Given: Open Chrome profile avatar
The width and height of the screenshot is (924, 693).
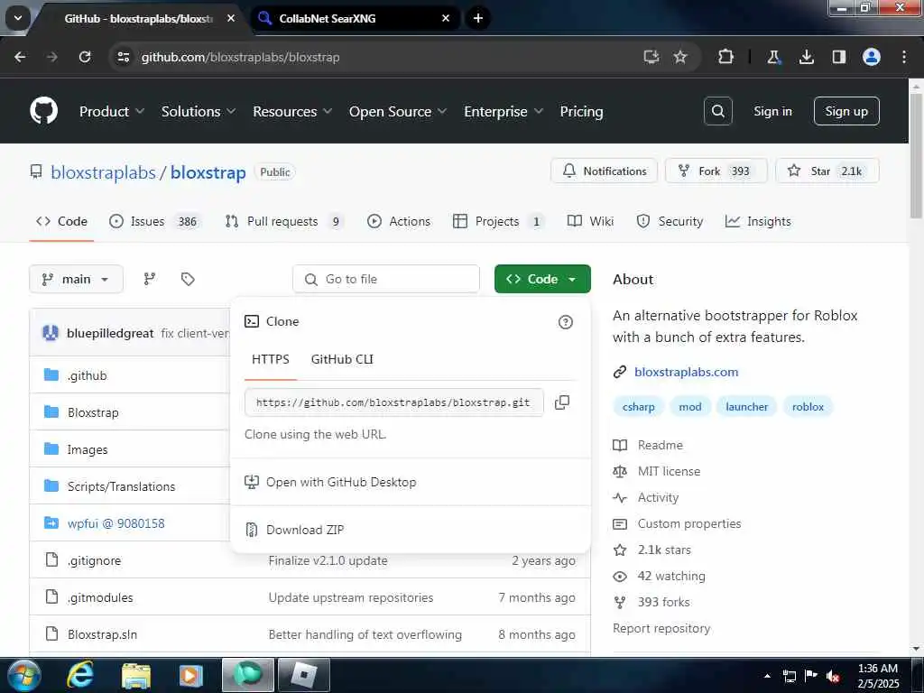Looking at the screenshot, I should tap(872, 57).
